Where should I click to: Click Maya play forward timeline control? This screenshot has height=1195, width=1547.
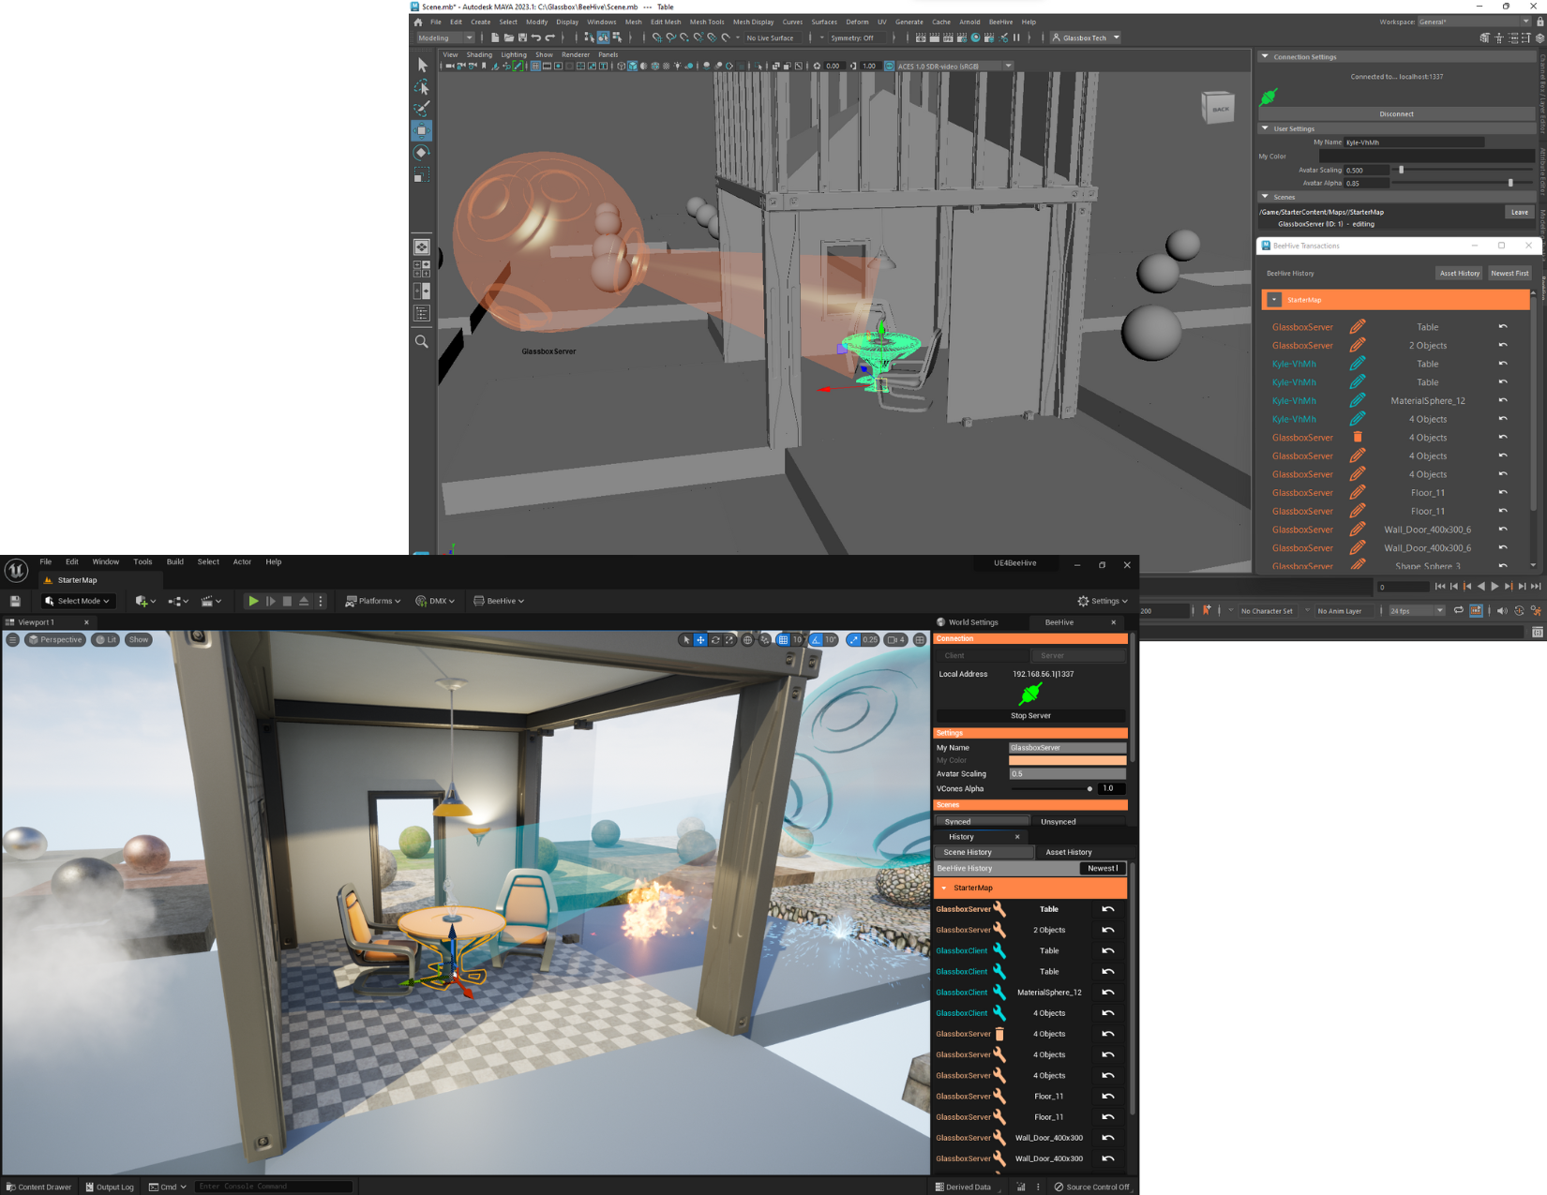click(x=1494, y=586)
